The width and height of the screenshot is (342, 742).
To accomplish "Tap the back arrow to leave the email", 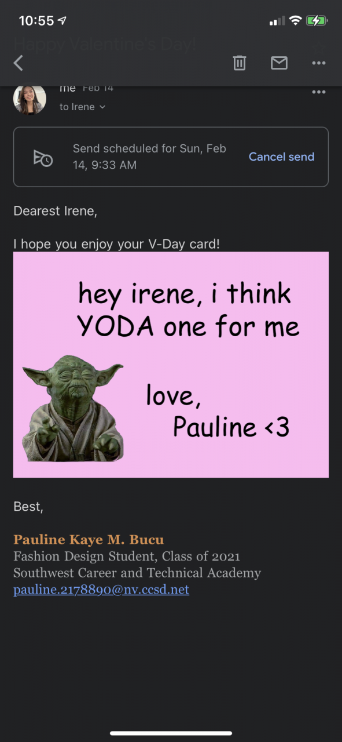I will 19,63.
